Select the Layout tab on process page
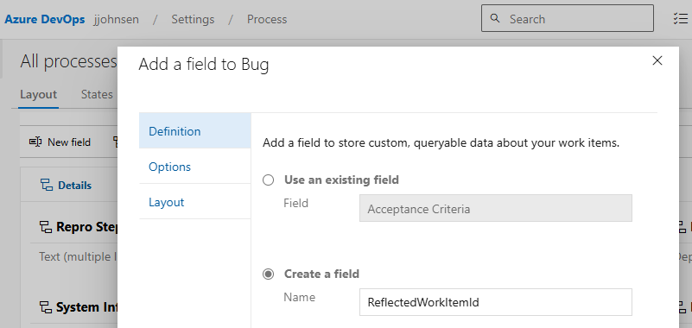Image resolution: width=692 pixels, height=328 pixels. click(38, 95)
